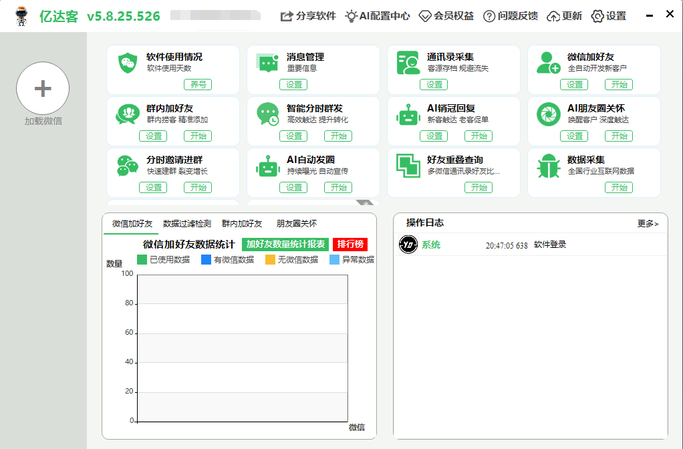Click 设置 button in AI自动发圈 card

[x=293, y=187]
